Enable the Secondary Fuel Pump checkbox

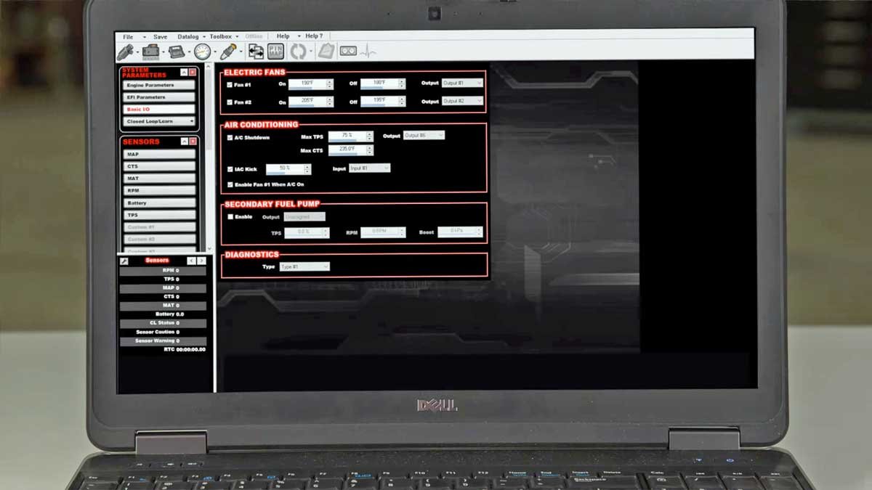click(230, 217)
